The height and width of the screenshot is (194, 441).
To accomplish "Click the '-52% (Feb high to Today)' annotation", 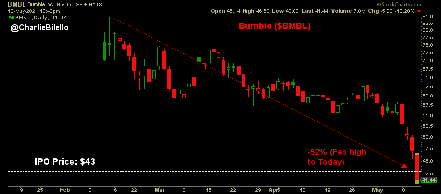I will click(x=337, y=157).
